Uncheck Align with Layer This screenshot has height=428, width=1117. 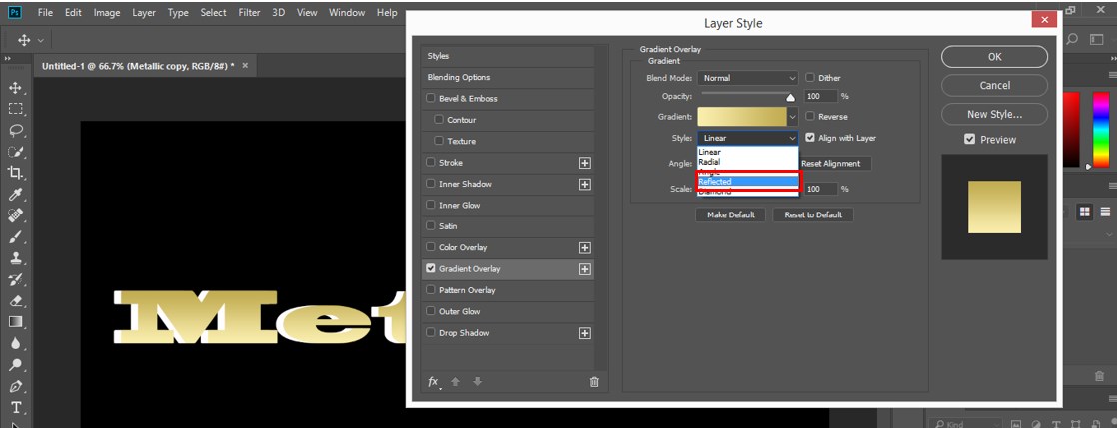[810, 138]
